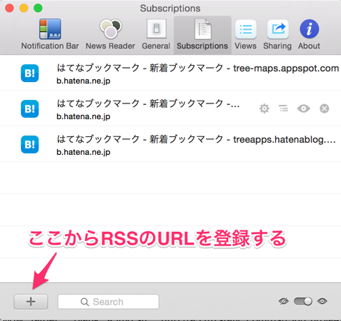The width and height of the screenshot is (341, 321).
Task: Open the Notification Bar preferences pane
Action: [x=50, y=34]
